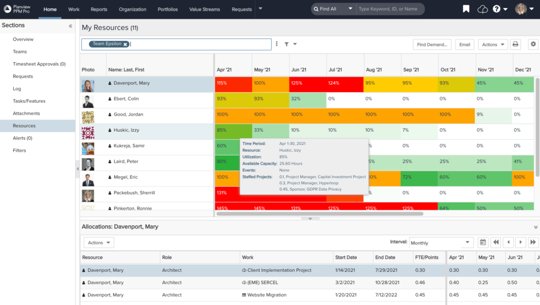Open the Value Streams menu
Image resolution: width=540 pixels, height=305 pixels.
point(205,9)
